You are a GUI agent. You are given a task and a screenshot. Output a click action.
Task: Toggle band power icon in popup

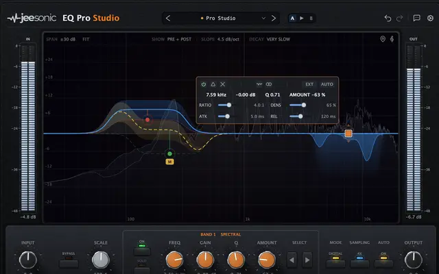pyautogui.click(x=204, y=84)
